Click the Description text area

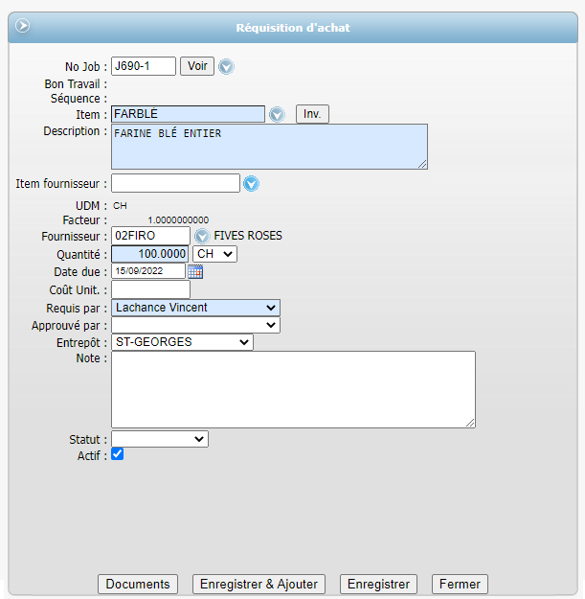(269, 147)
